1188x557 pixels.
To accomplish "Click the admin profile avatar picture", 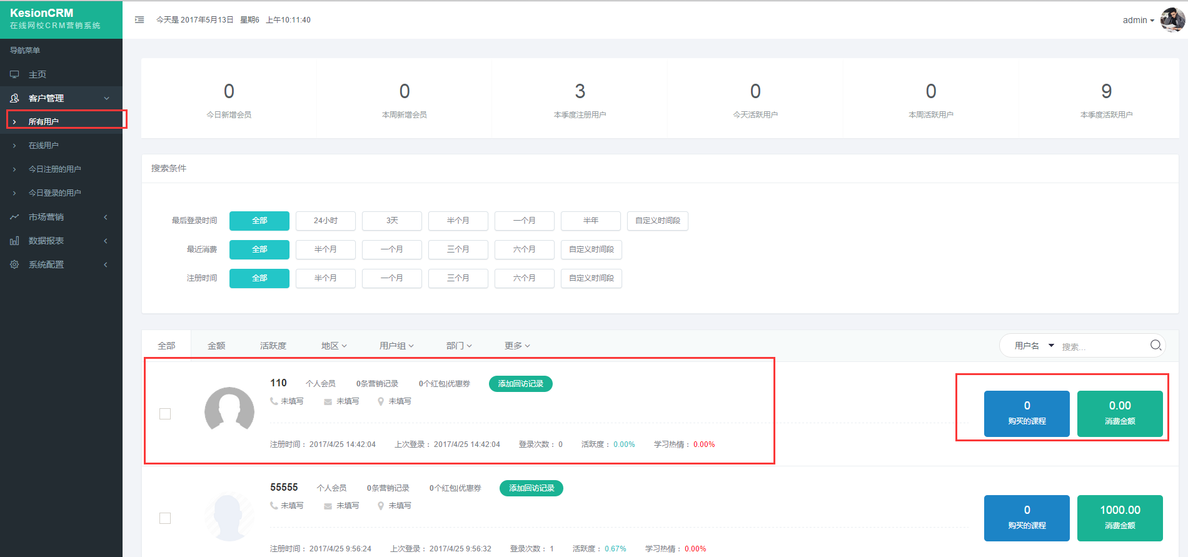I will (1172, 19).
